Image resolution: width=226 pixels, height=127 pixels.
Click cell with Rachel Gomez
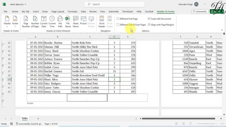57,71
